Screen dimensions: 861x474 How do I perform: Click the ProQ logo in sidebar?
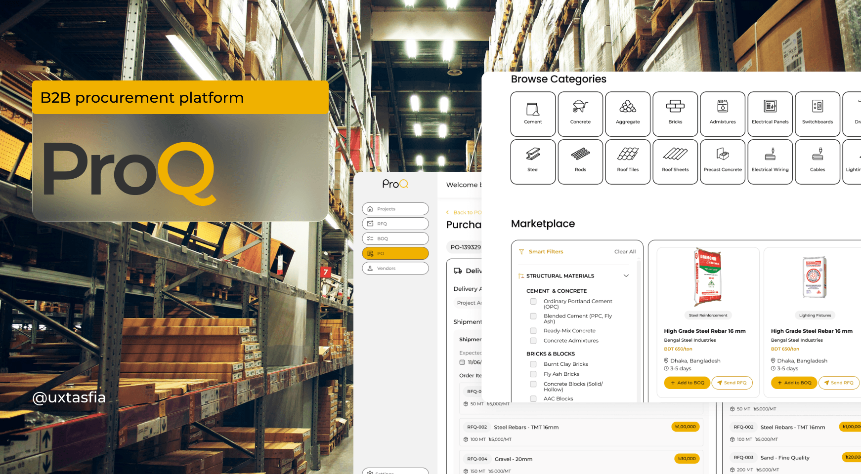click(x=395, y=184)
